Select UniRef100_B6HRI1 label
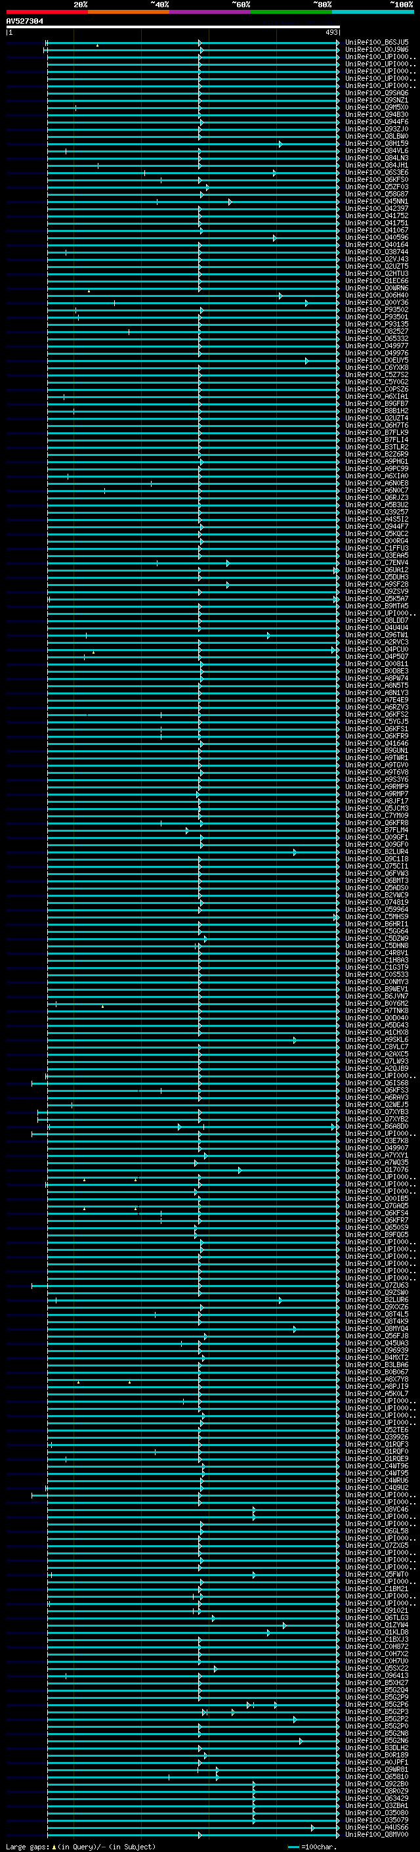The height and width of the screenshot is (1852, 420). pyautogui.click(x=377, y=924)
